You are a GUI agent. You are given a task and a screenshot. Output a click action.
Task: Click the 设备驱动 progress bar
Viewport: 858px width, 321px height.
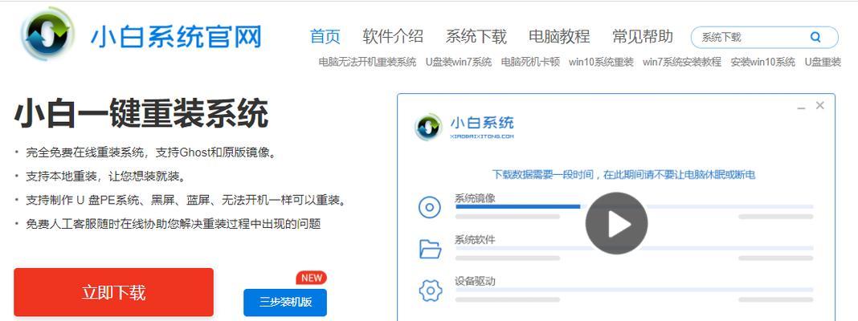[634, 290]
